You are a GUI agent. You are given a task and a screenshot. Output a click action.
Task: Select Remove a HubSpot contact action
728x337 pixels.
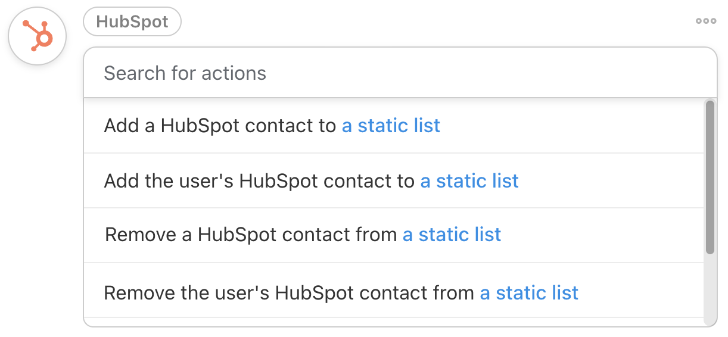click(250, 235)
